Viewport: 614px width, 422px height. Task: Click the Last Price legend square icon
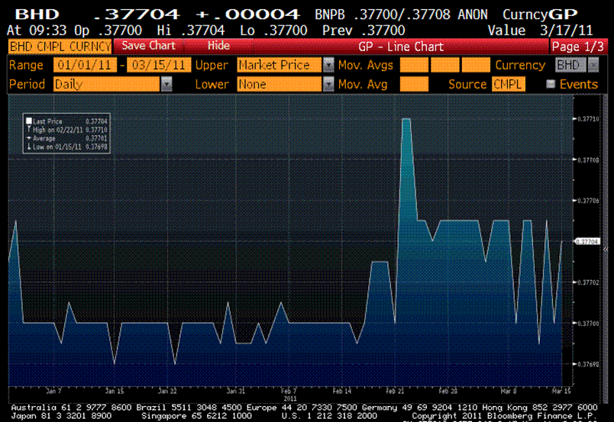coord(28,121)
